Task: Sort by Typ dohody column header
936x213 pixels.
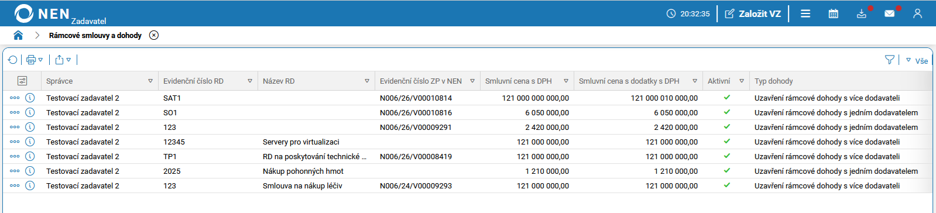Action: click(774, 81)
